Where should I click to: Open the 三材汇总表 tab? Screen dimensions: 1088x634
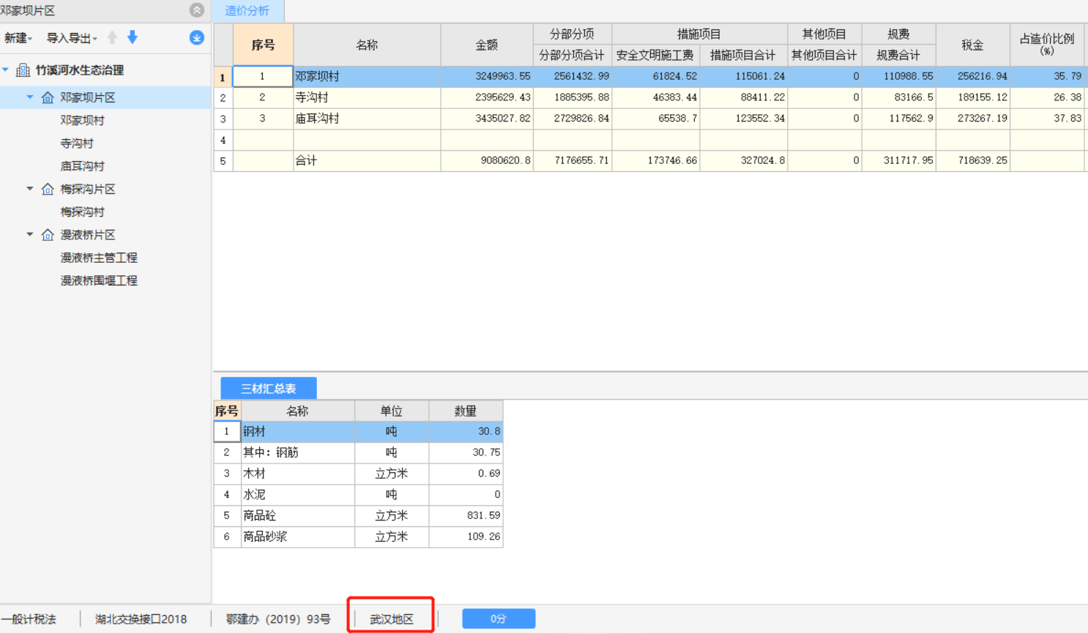[x=268, y=388]
